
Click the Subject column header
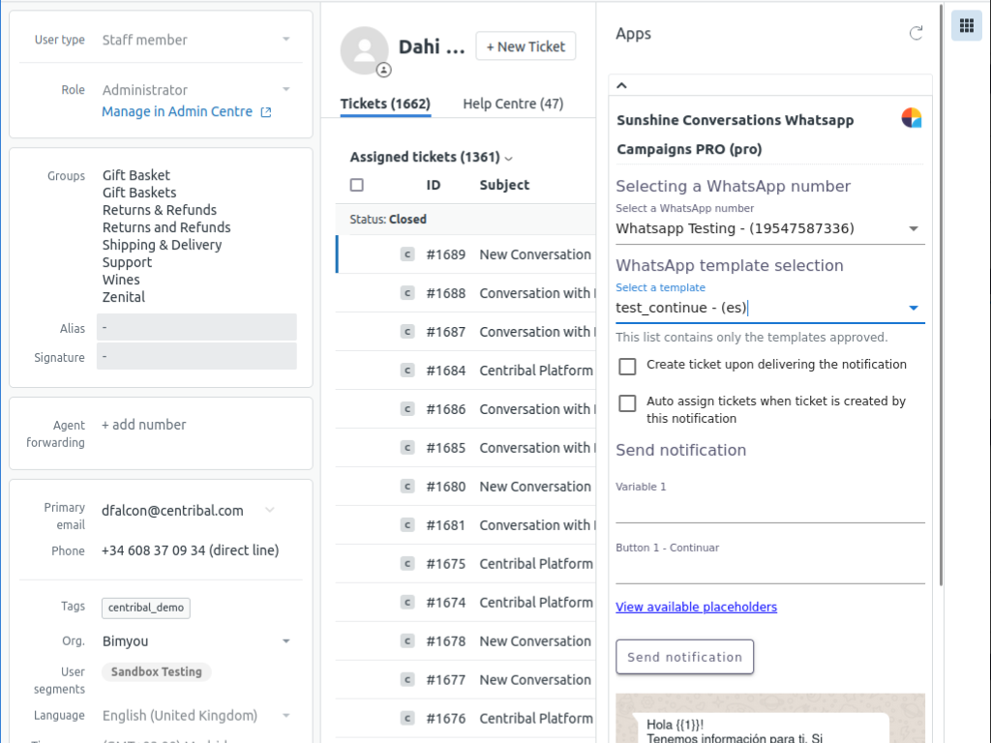pos(504,185)
